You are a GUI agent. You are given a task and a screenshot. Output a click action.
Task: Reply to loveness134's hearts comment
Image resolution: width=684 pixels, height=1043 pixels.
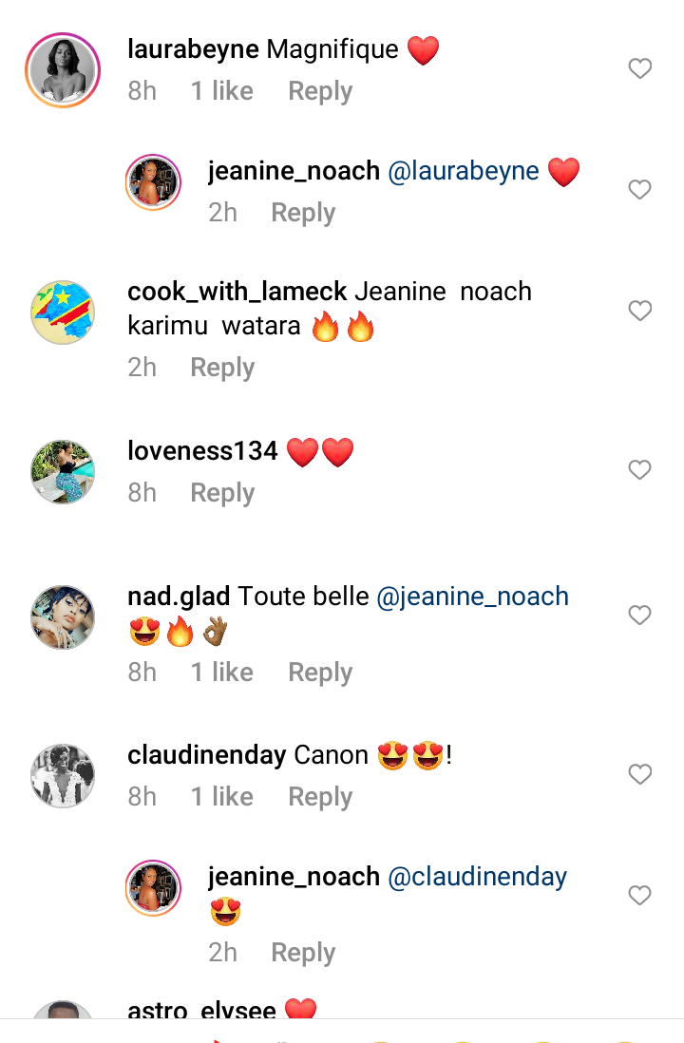coord(222,493)
